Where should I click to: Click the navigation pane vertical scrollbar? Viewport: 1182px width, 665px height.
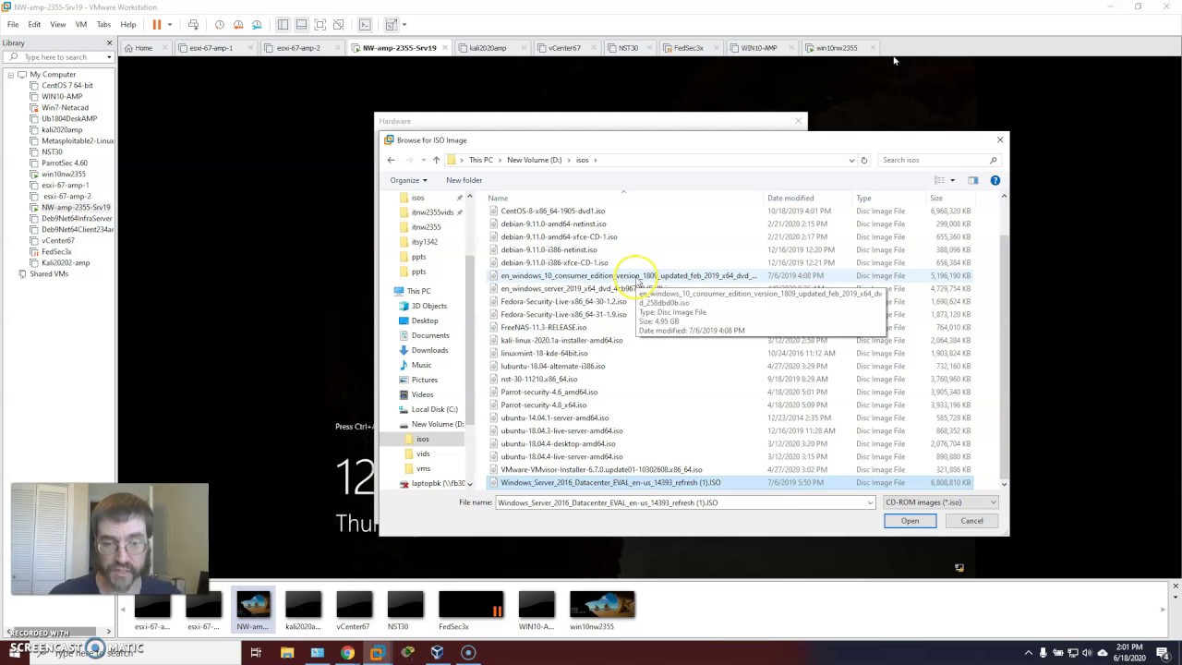point(469,341)
